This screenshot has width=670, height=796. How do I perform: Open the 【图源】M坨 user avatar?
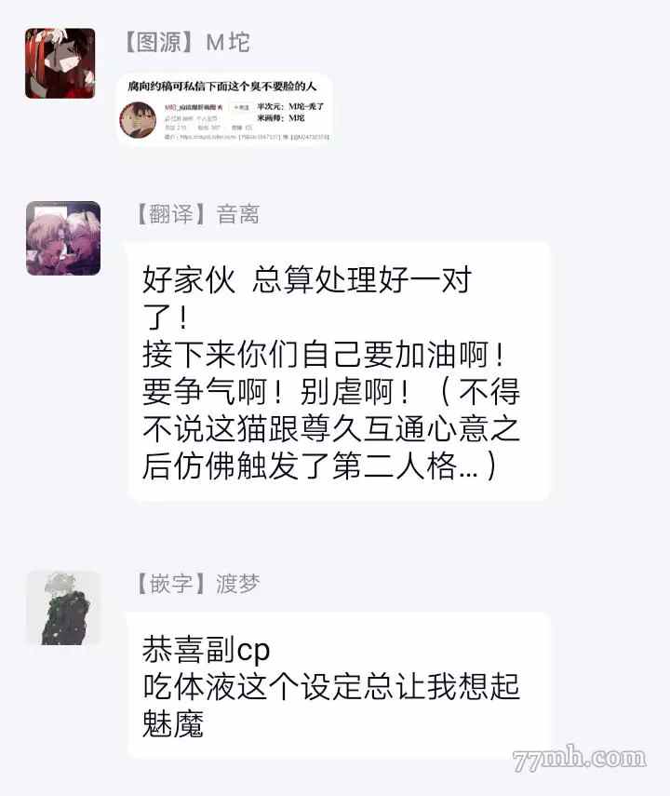(60, 63)
